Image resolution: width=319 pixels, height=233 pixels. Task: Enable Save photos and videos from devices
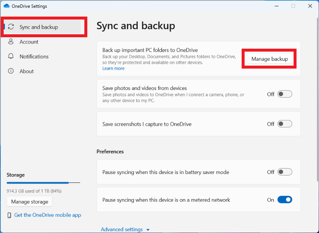[x=284, y=94]
